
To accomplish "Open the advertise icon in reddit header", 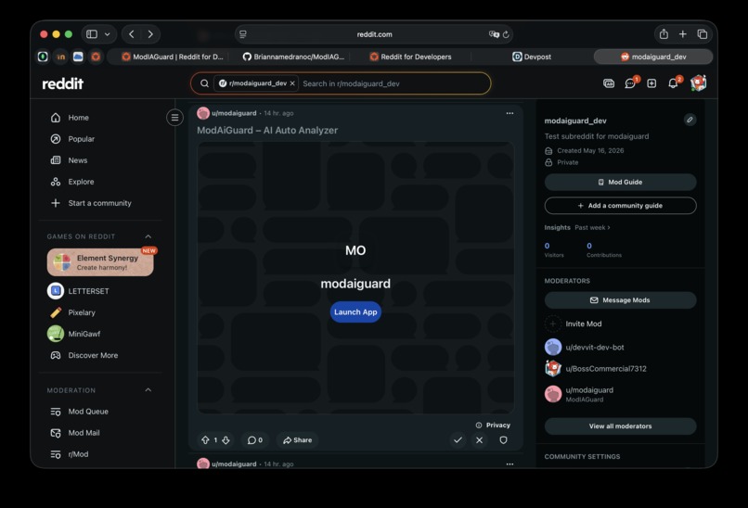I will [x=609, y=83].
